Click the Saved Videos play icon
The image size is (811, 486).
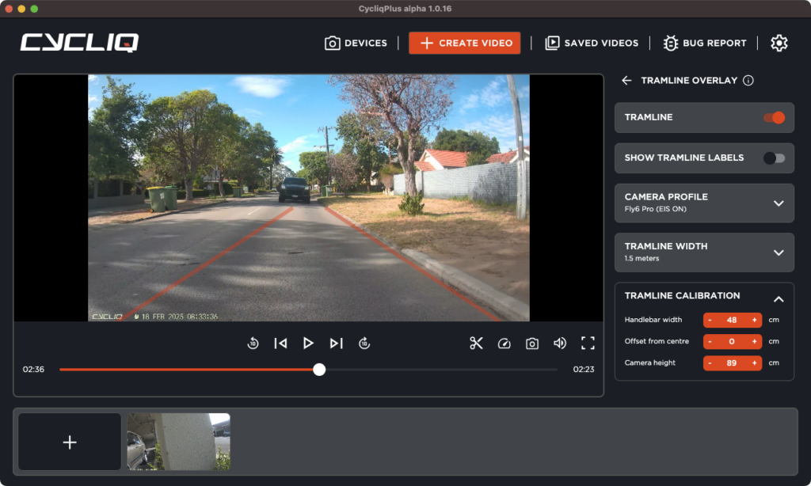[552, 43]
